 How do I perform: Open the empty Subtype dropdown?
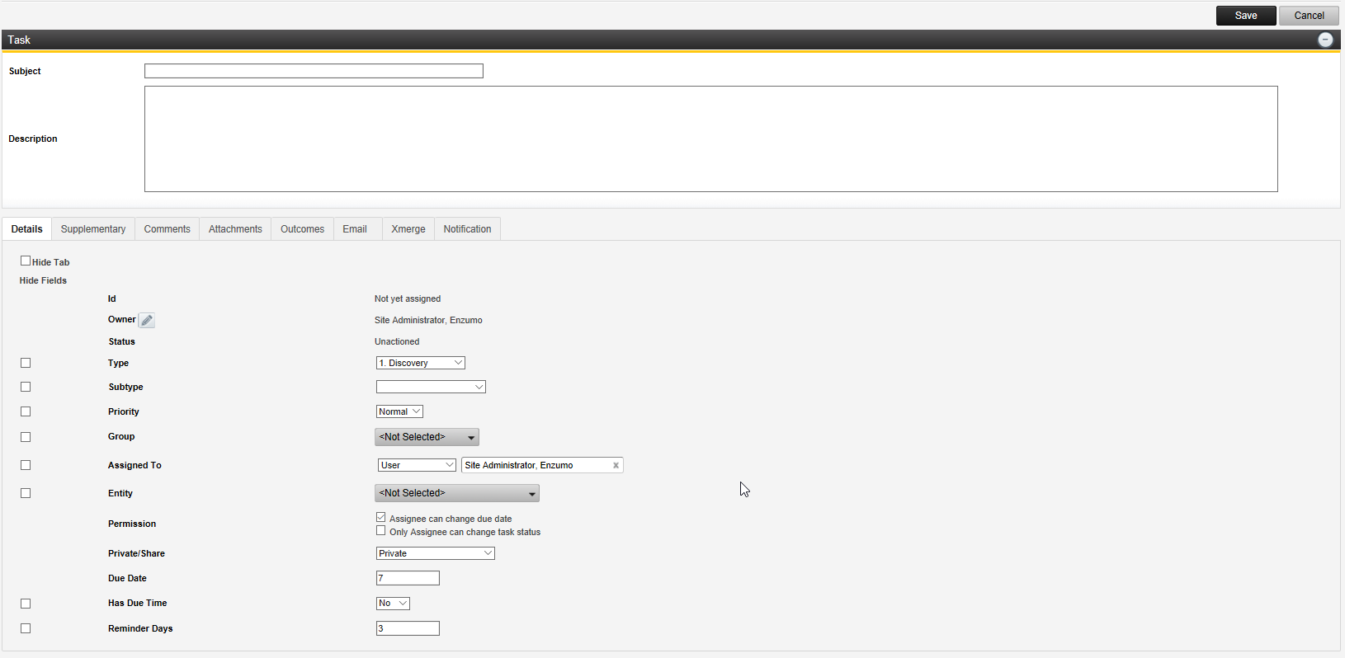[431, 387]
